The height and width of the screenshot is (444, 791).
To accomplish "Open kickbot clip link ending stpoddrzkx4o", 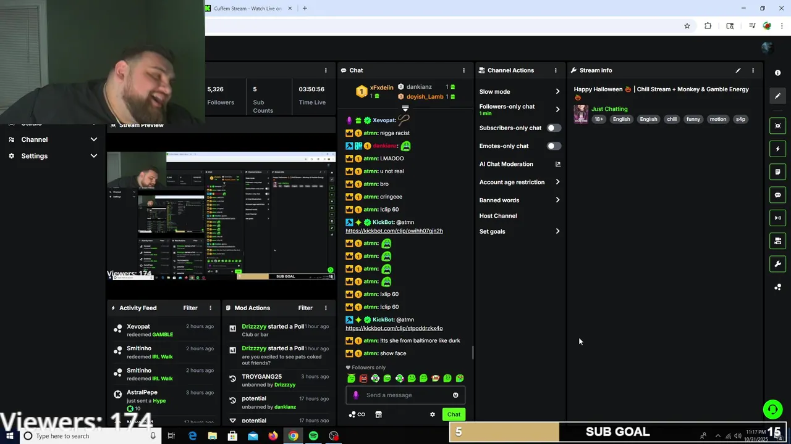I will [x=394, y=328].
